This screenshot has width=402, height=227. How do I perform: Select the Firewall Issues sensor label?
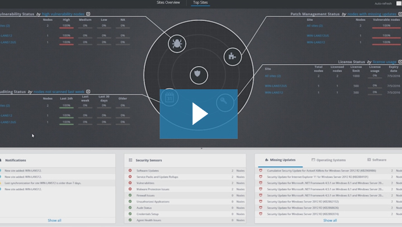146,195
